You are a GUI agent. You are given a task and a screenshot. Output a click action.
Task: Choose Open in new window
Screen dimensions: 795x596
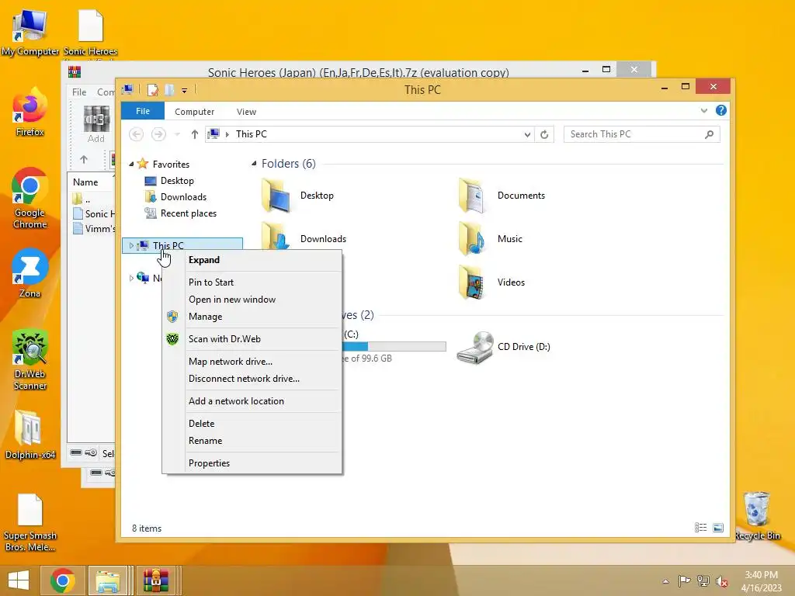point(252,300)
